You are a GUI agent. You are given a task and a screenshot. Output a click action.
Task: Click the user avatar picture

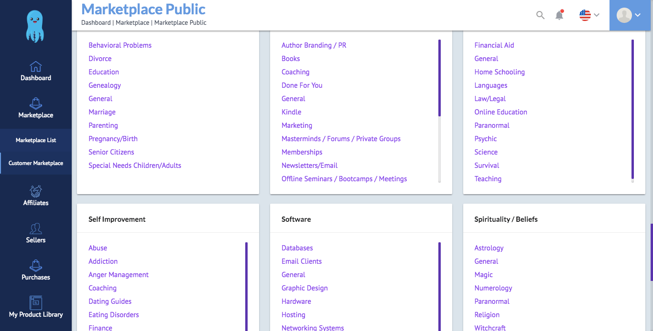[x=624, y=15]
